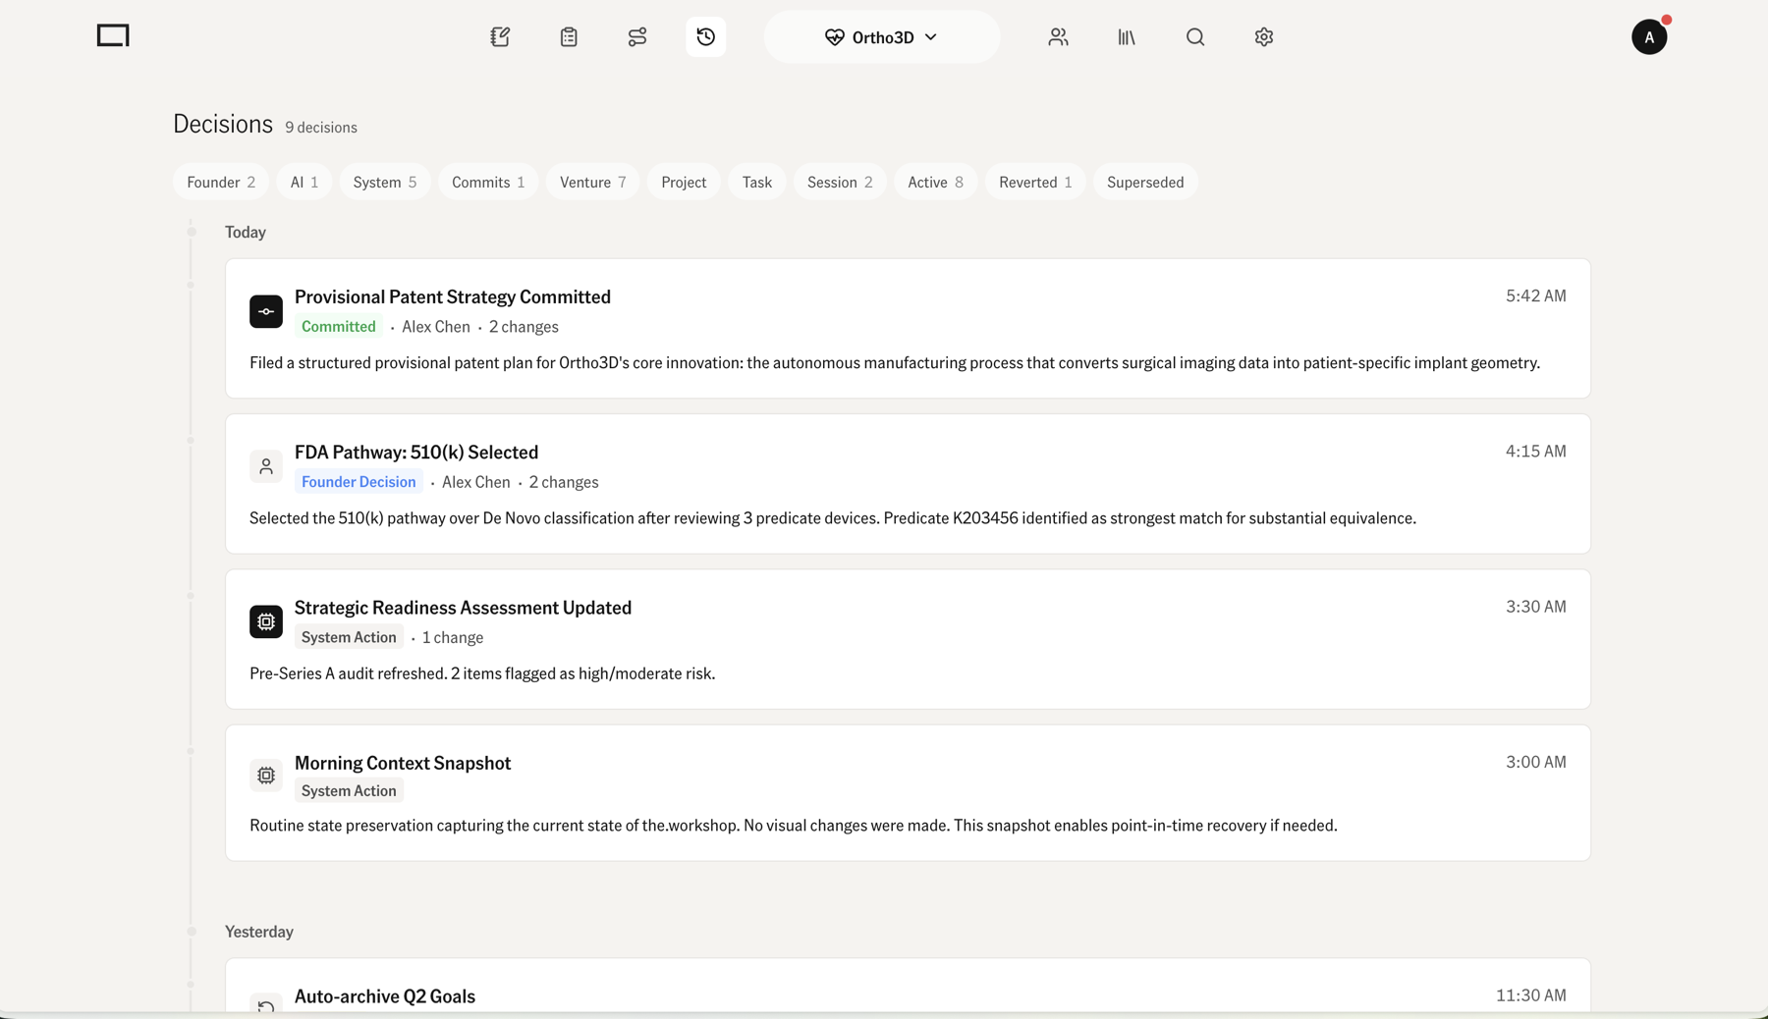Toggle the Active filter chip
The height and width of the screenshot is (1019, 1768).
tap(935, 182)
